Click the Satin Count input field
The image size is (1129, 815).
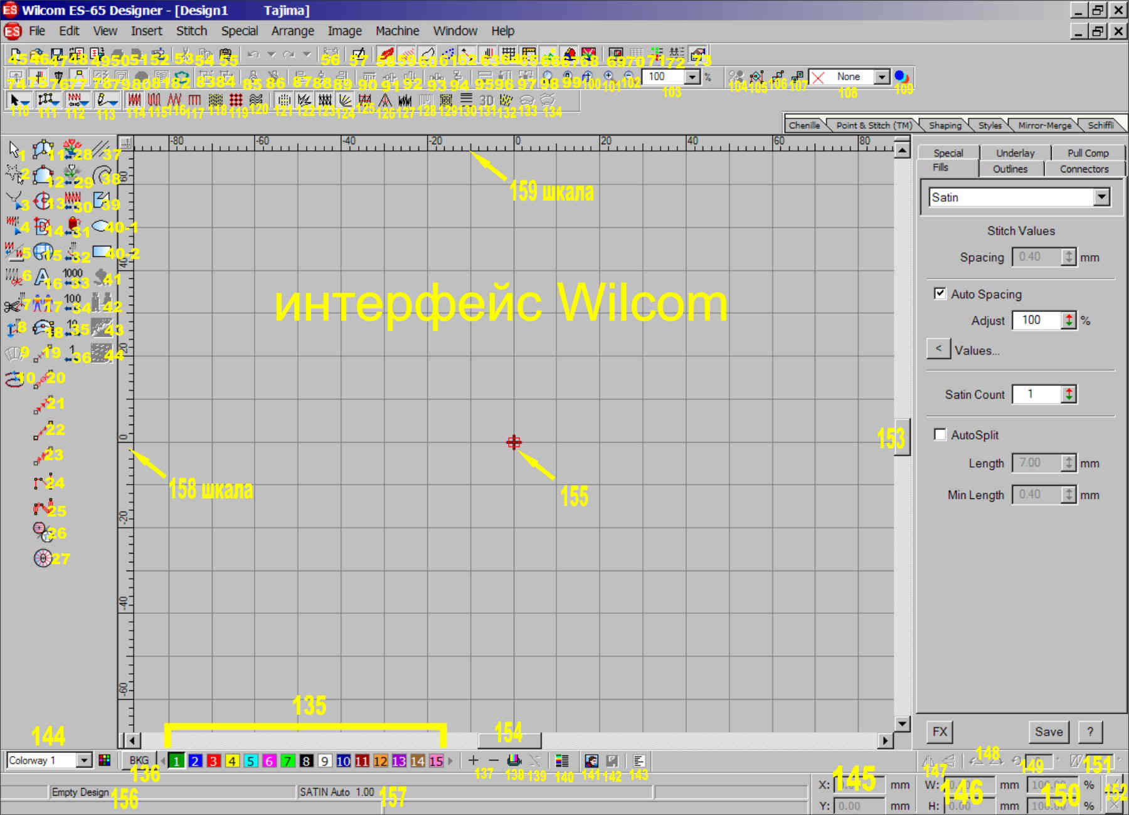point(1037,394)
